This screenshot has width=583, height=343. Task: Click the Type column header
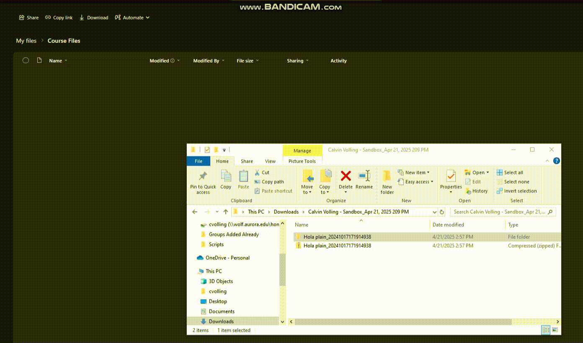click(513, 225)
